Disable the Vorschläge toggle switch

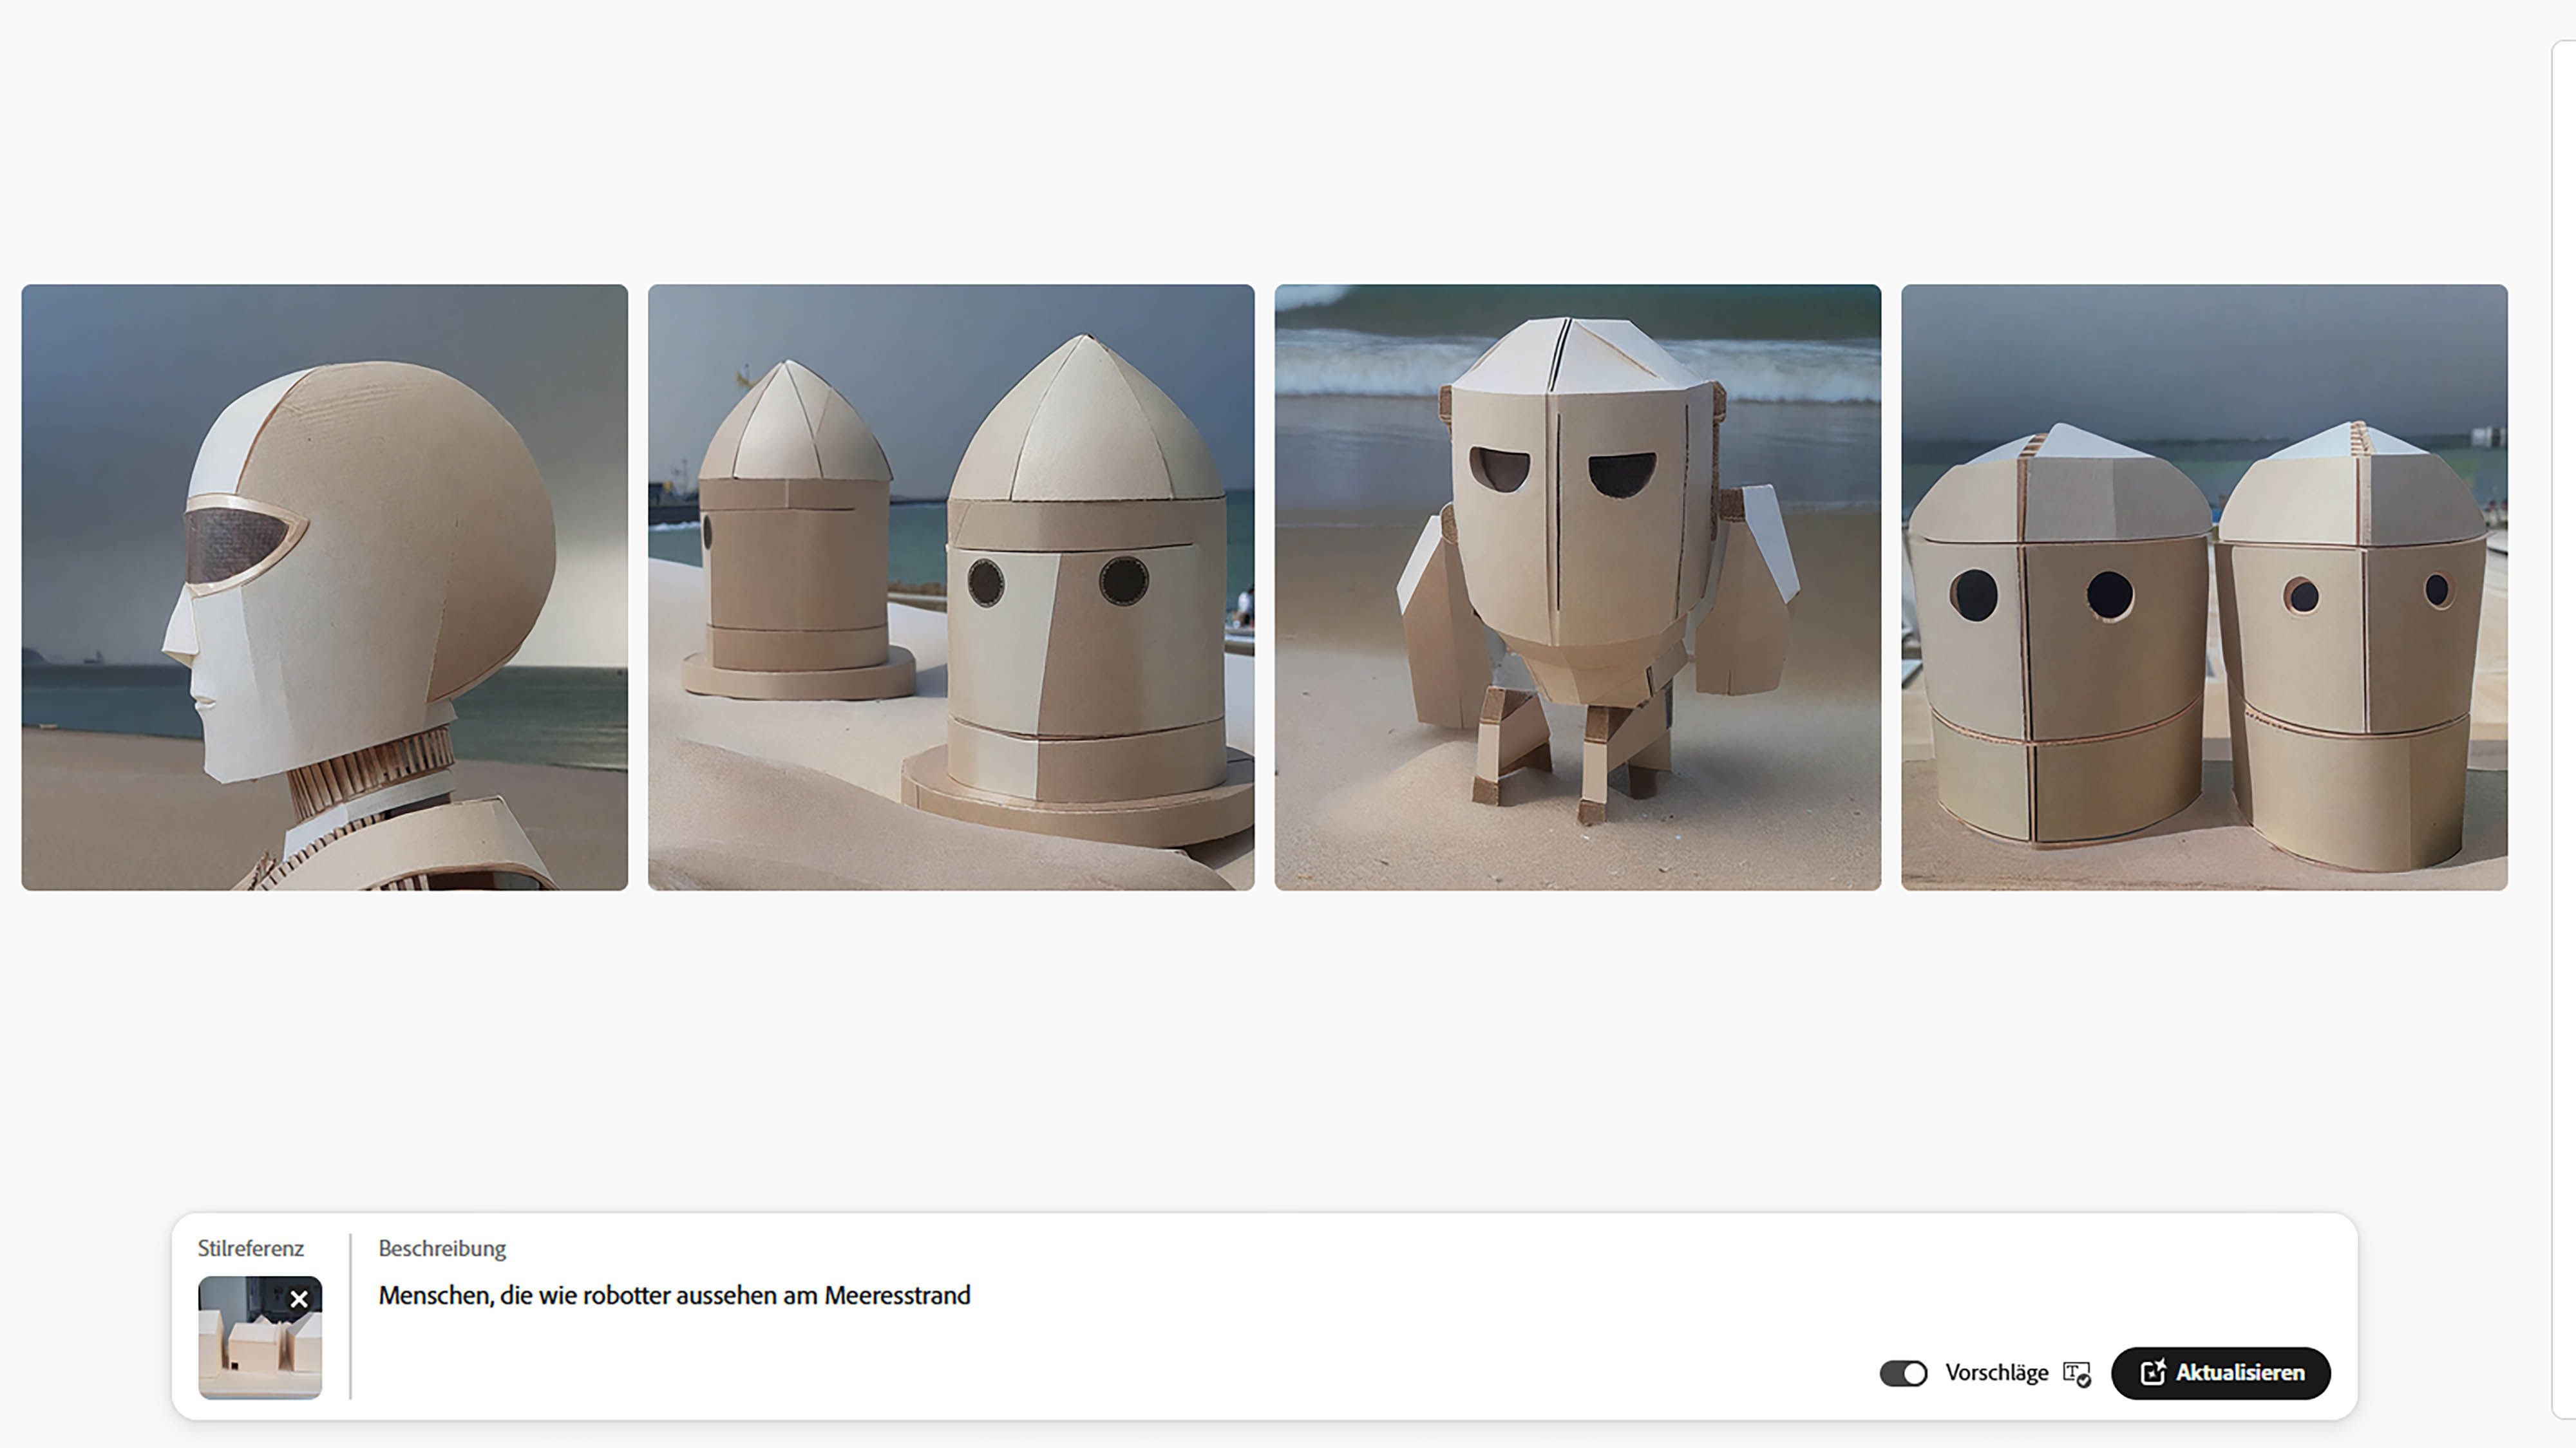1903,1373
